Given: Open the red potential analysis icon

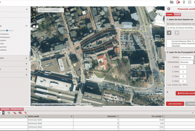Looking at the screenshot, I should (x=178, y=2).
